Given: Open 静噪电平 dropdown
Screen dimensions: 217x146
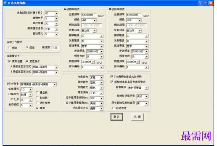Looking at the screenshot, I should tap(52, 19).
